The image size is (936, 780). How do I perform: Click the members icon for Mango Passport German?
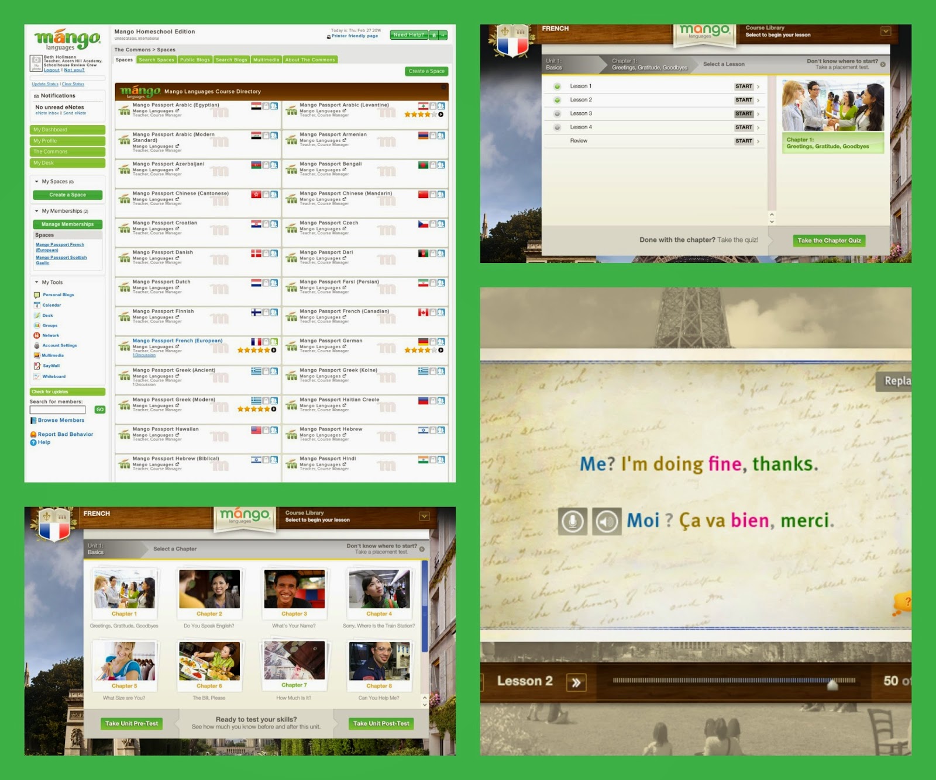pos(441,342)
